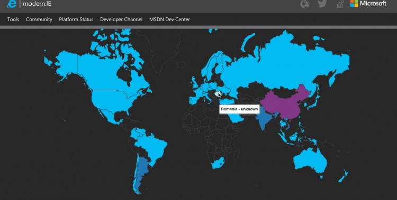The width and height of the screenshot is (397, 200).
Task: Go to Platform Status
Action: click(x=76, y=20)
